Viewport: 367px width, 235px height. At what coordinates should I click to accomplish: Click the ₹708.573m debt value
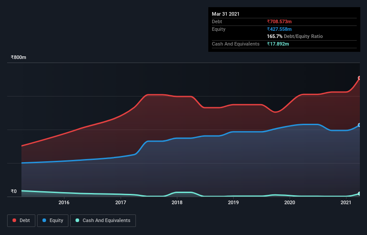(279, 21)
